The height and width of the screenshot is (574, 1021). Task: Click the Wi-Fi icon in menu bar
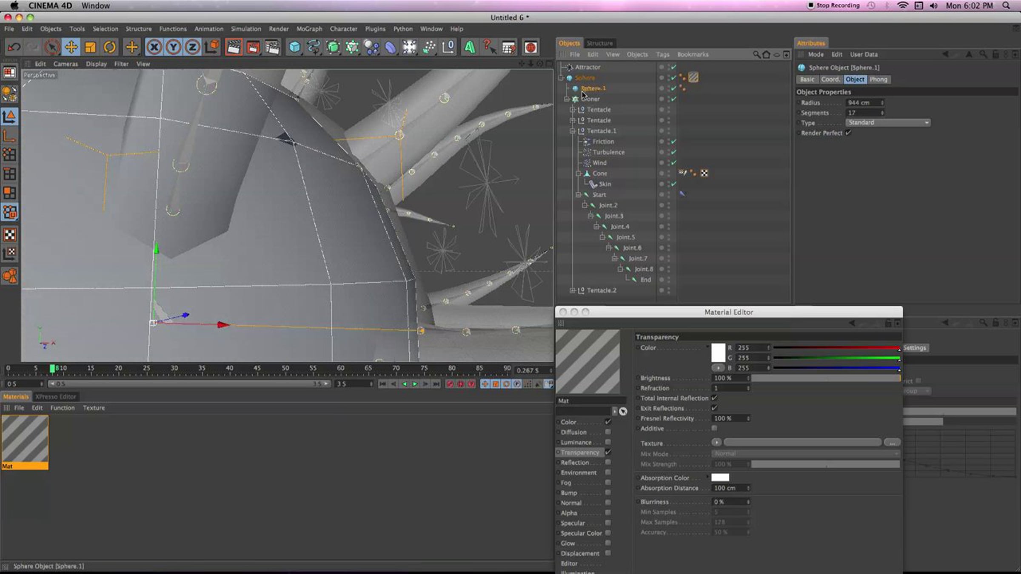pyautogui.click(x=903, y=6)
